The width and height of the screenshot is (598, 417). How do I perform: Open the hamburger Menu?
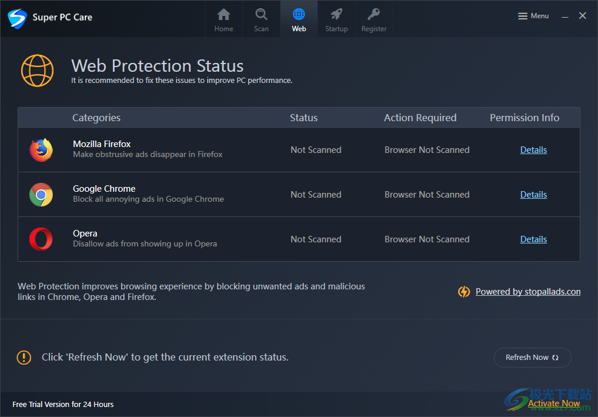pyautogui.click(x=533, y=16)
